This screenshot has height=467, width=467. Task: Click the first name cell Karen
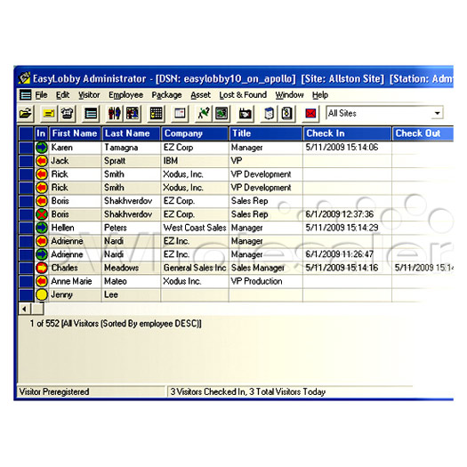coord(75,148)
